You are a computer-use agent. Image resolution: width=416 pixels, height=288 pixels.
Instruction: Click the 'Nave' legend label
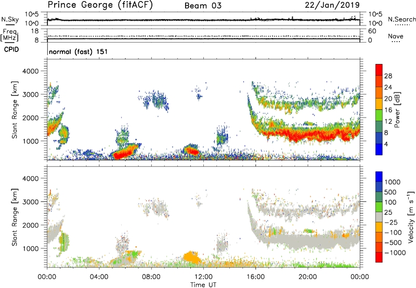coord(396,36)
